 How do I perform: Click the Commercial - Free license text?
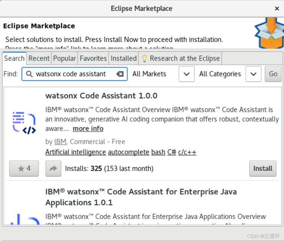(x=97, y=142)
